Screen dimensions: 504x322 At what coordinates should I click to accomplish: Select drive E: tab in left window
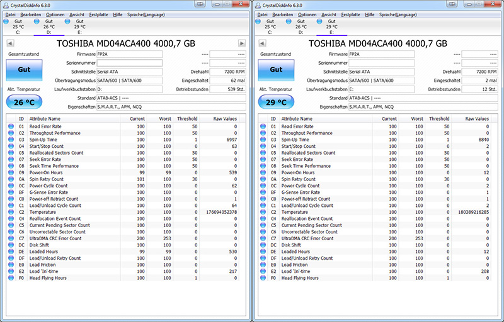coord(79,26)
